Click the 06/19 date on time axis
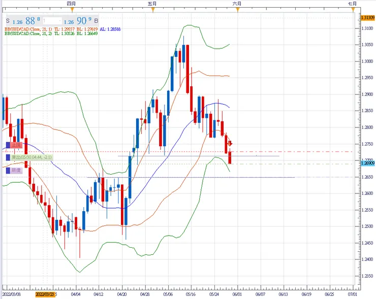This screenshot has height=299, width=376. (306, 294)
